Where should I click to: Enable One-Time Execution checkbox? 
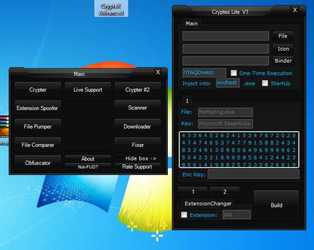234,73
